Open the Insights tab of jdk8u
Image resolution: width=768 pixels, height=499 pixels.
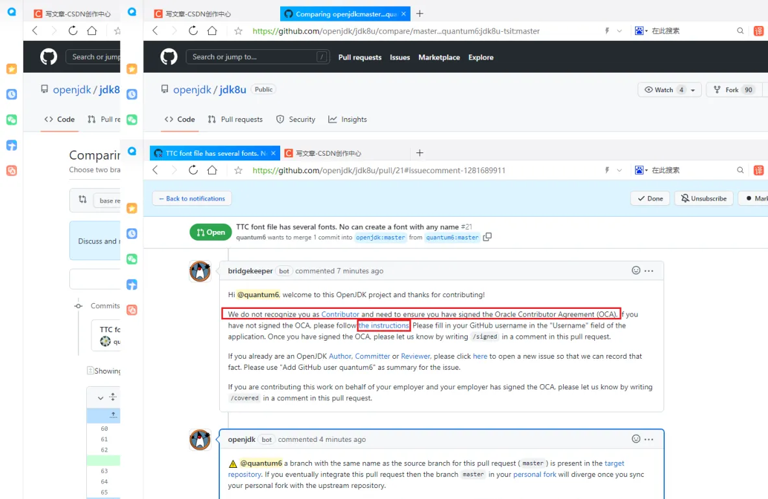347,119
